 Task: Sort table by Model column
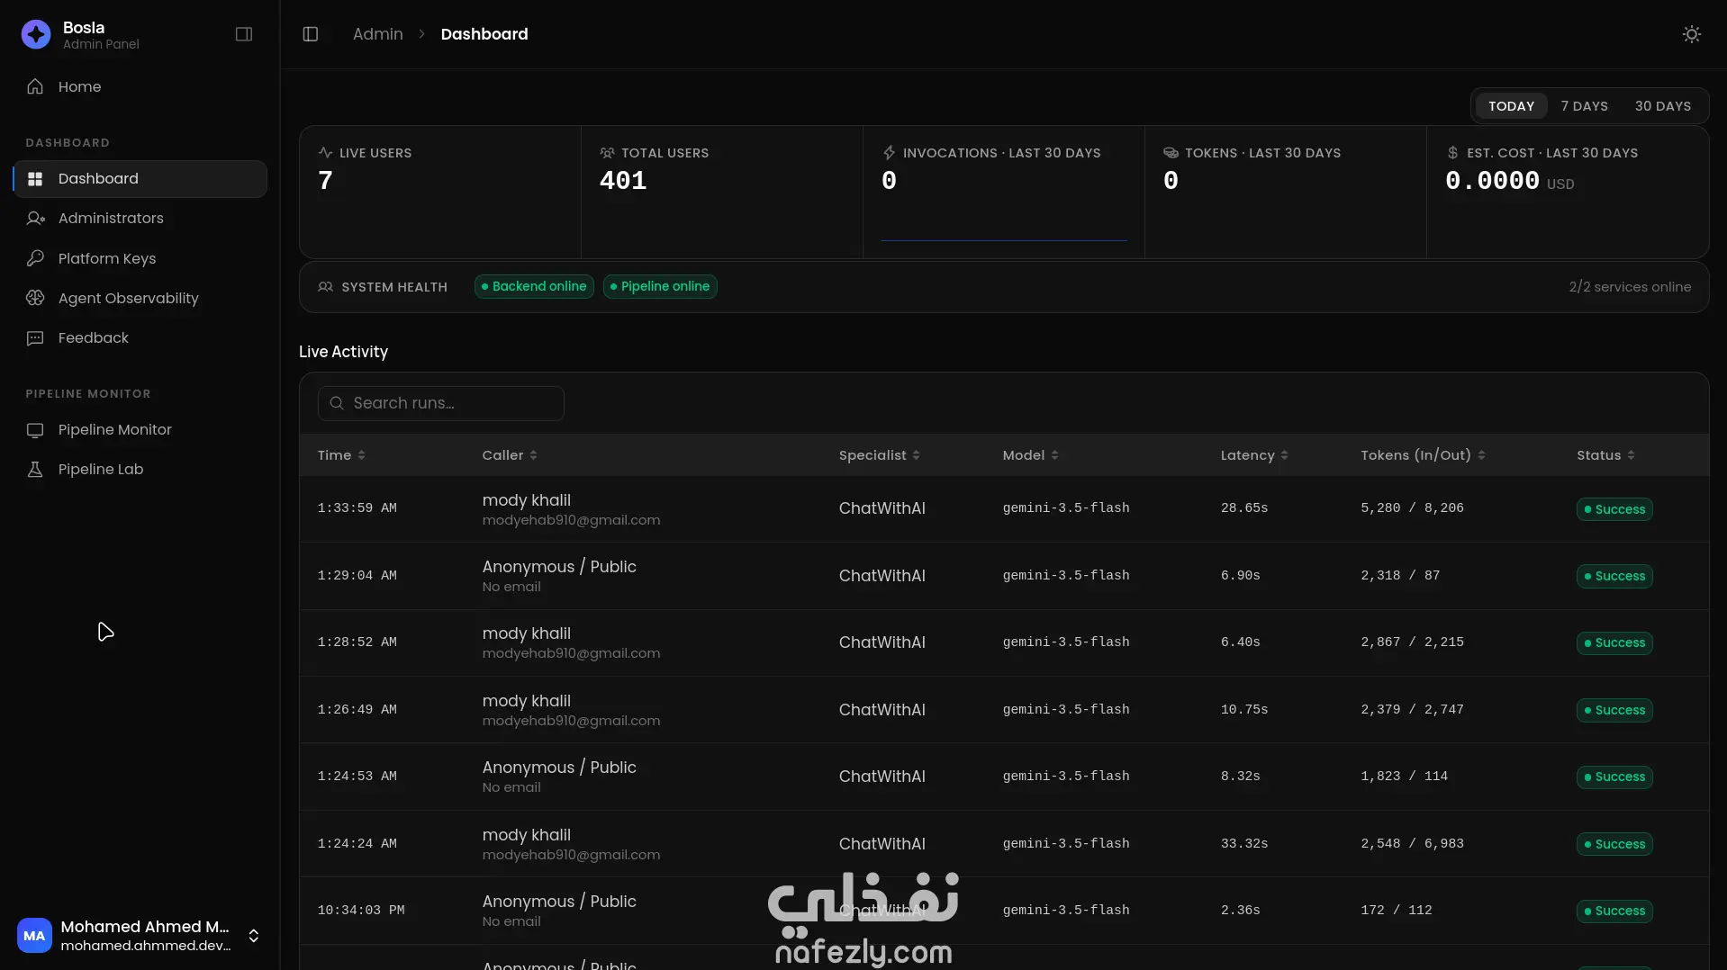[1031, 455]
